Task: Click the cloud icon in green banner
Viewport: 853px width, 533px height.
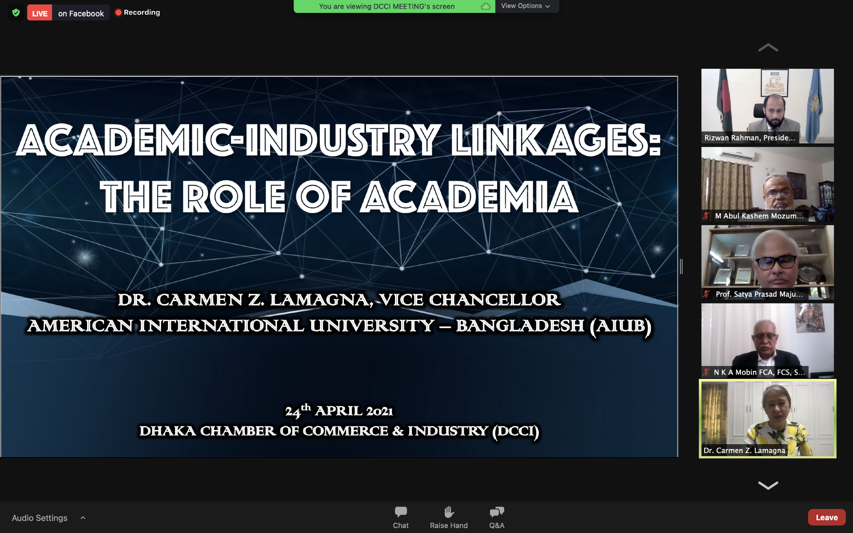Action: [486, 6]
